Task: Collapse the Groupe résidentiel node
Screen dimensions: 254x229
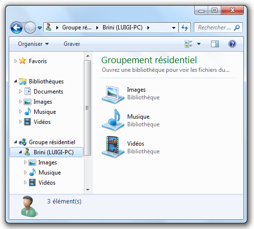Action: (x=15, y=142)
